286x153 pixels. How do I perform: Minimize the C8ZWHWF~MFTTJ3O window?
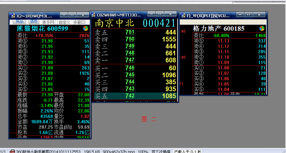click(151, 14)
